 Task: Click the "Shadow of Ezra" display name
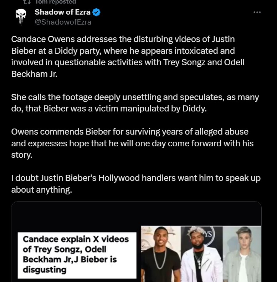(62, 12)
